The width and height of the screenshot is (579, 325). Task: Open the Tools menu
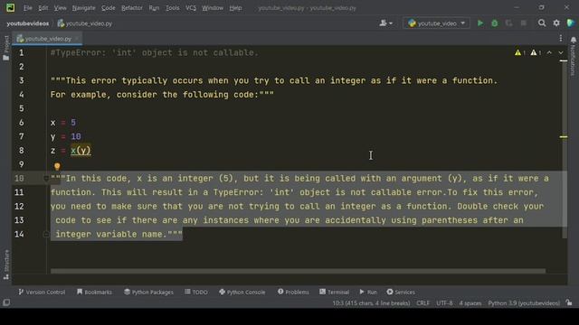[173, 8]
